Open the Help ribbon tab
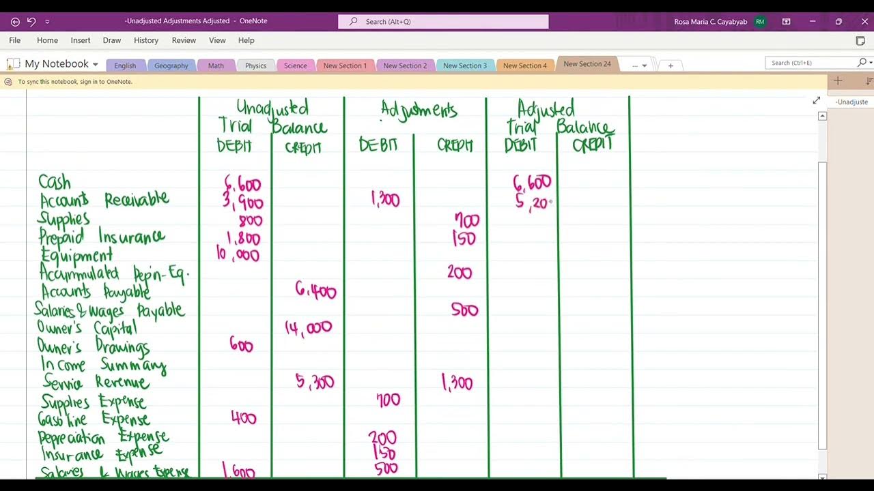 (246, 40)
